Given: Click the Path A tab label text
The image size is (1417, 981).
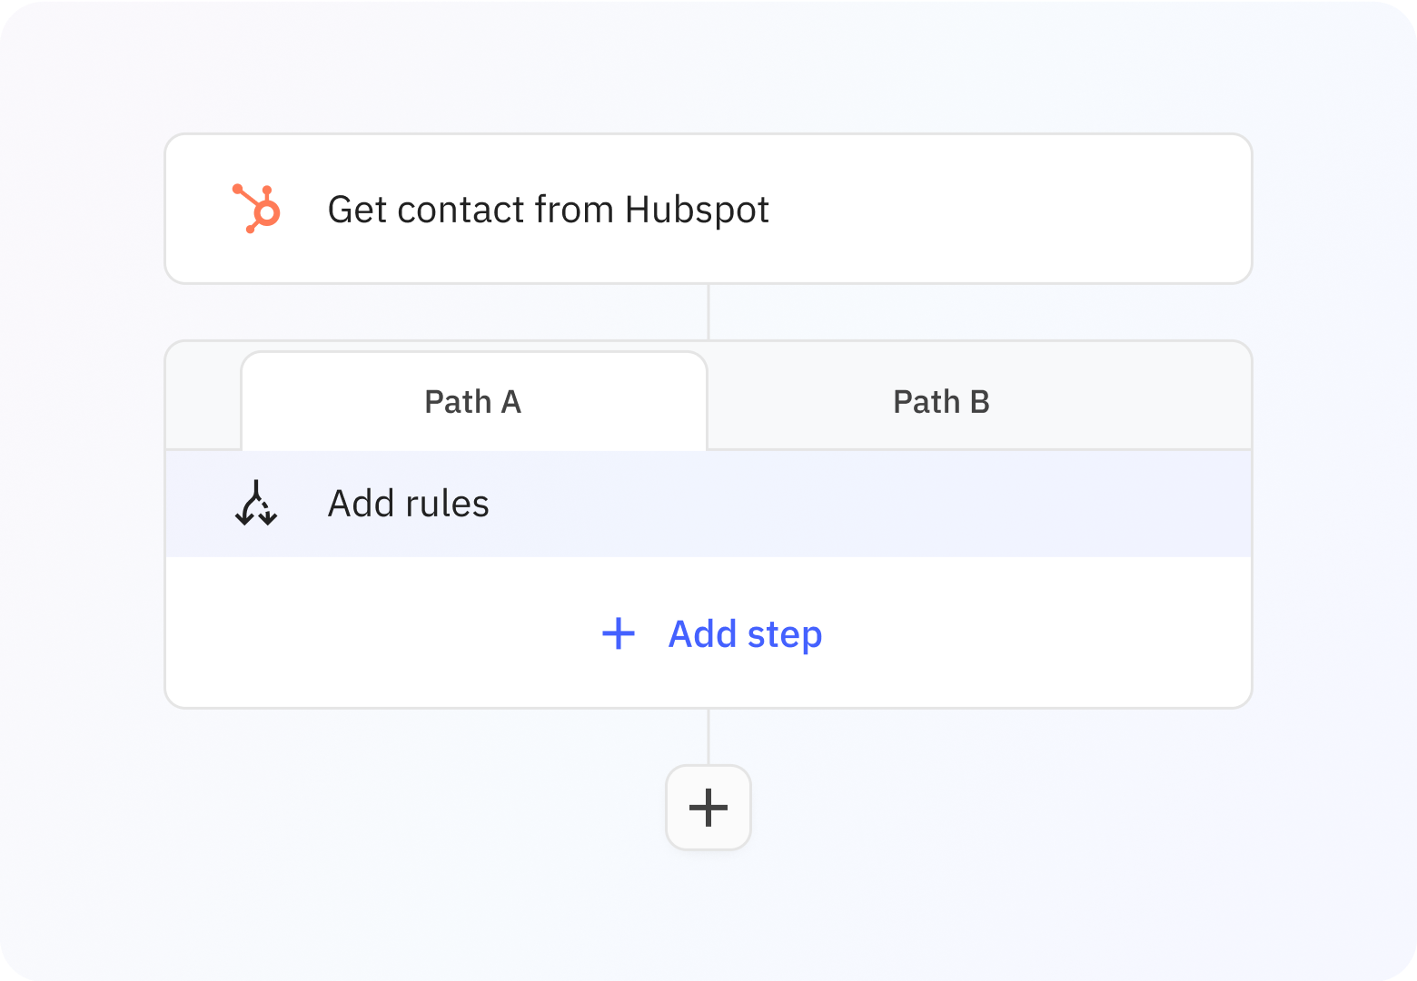Looking at the screenshot, I should coord(472,401).
